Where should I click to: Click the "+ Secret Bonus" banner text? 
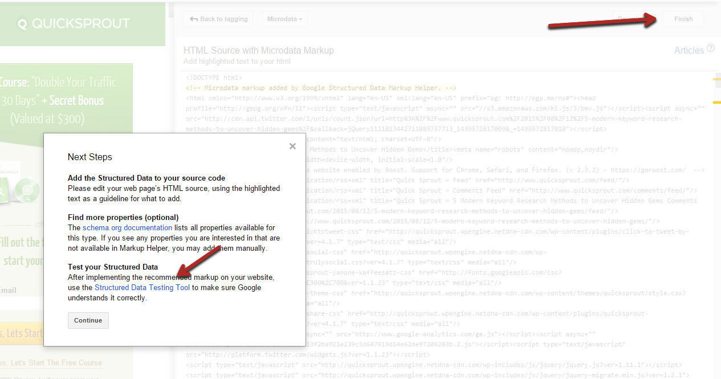[x=73, y=101]
